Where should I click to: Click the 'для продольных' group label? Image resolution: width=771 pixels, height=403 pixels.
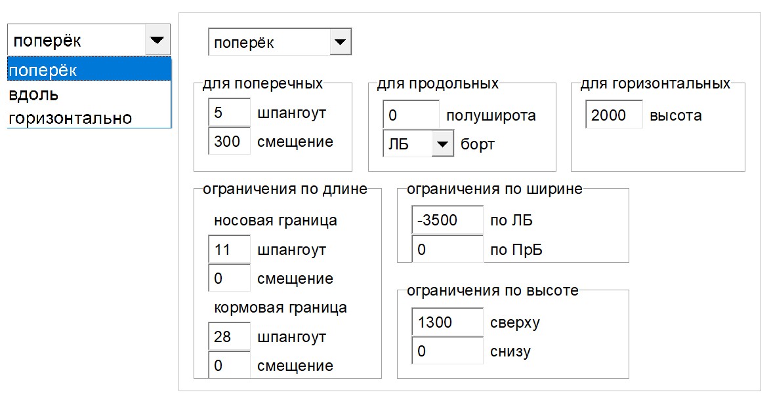pyautogui.click(x=438, y=83)
